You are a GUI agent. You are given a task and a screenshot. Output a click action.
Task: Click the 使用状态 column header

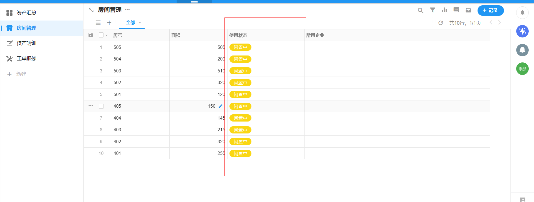point(238,35)
